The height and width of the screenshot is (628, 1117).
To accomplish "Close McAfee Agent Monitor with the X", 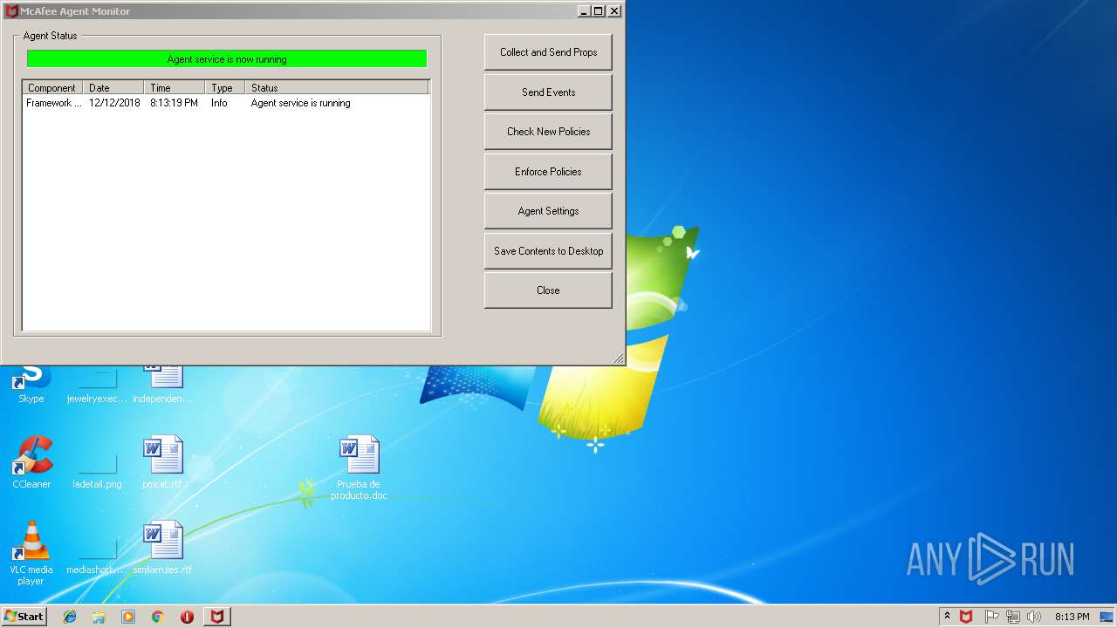I will coord(614,11).
